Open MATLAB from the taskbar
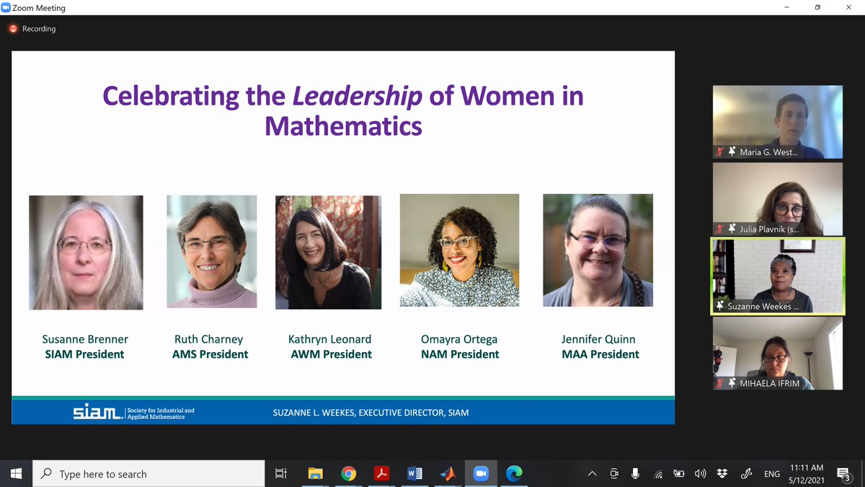 point(448,473)
